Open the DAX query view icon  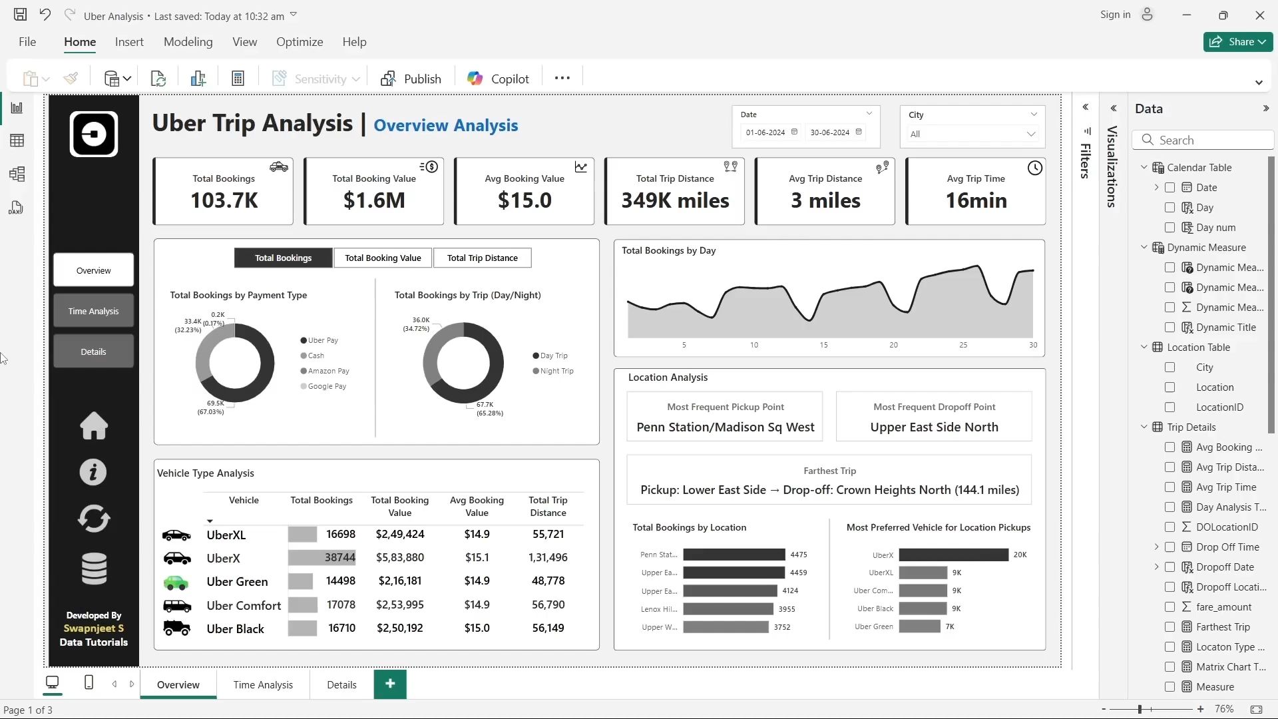pos(16,208)
